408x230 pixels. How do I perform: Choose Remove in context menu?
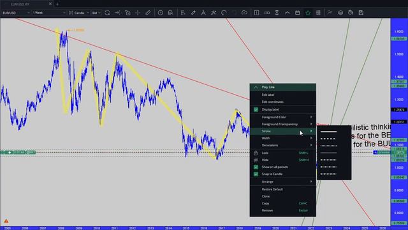pos(283,210)
